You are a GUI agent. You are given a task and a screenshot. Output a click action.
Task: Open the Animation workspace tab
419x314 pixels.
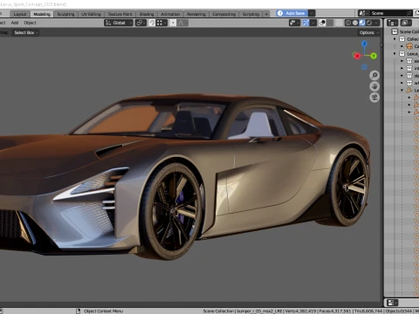tap(170, 14)
